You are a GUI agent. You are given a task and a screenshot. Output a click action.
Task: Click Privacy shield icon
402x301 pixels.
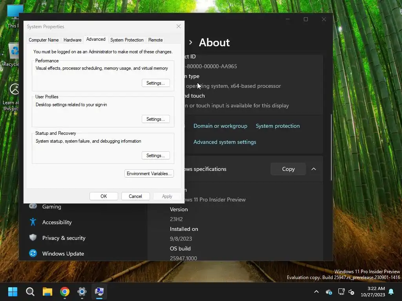33,238
